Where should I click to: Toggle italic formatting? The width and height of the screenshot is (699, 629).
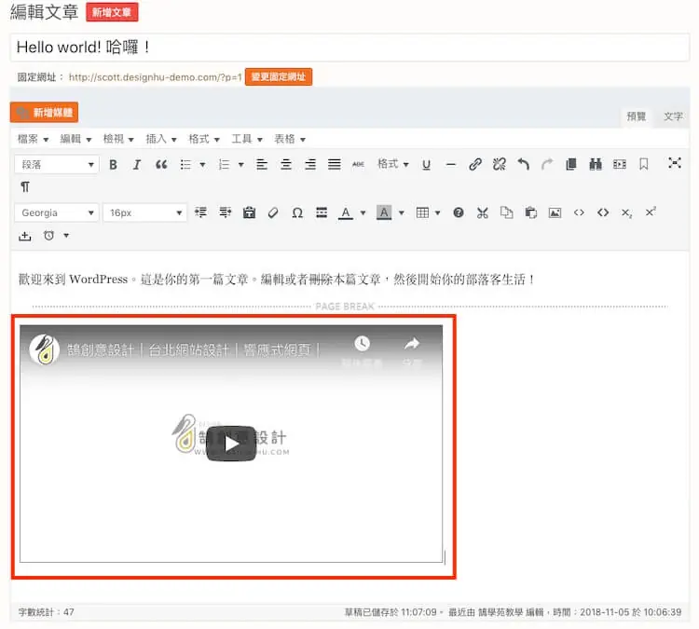click(x=137, y=165)
